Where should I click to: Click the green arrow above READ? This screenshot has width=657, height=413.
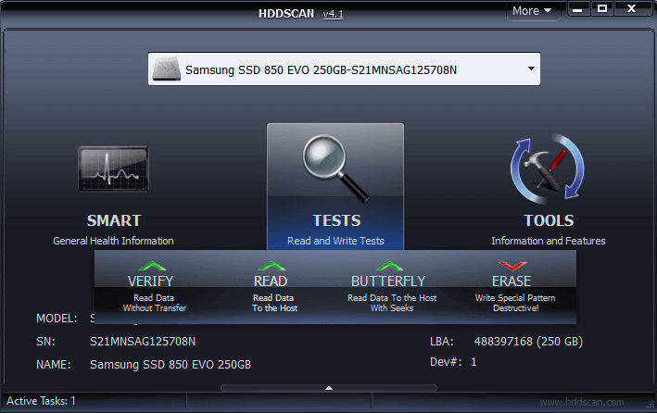tap(272, 266)
